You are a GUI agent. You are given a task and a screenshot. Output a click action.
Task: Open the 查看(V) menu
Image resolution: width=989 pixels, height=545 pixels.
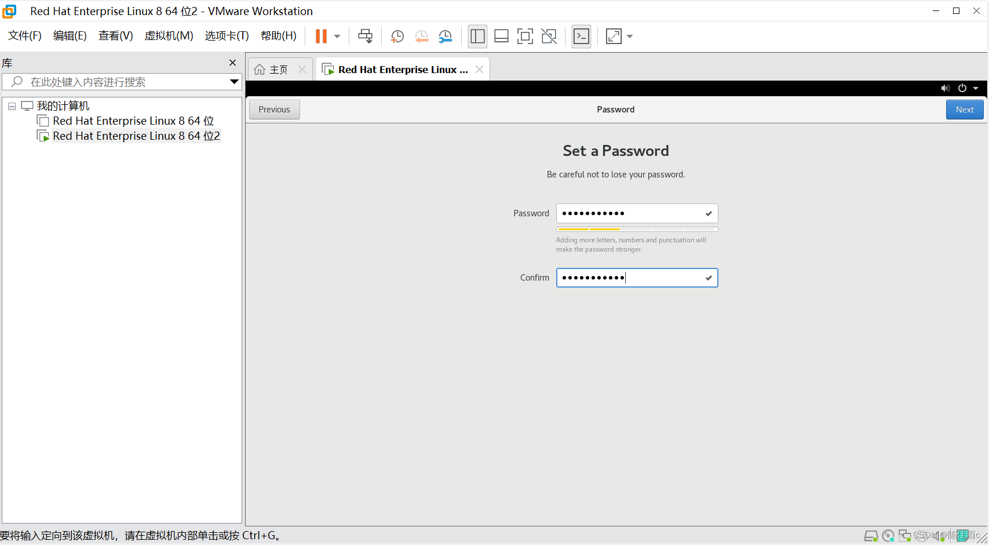point(116,36)
